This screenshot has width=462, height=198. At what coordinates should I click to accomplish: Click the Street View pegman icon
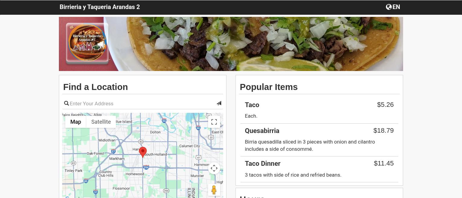point(214,190)
